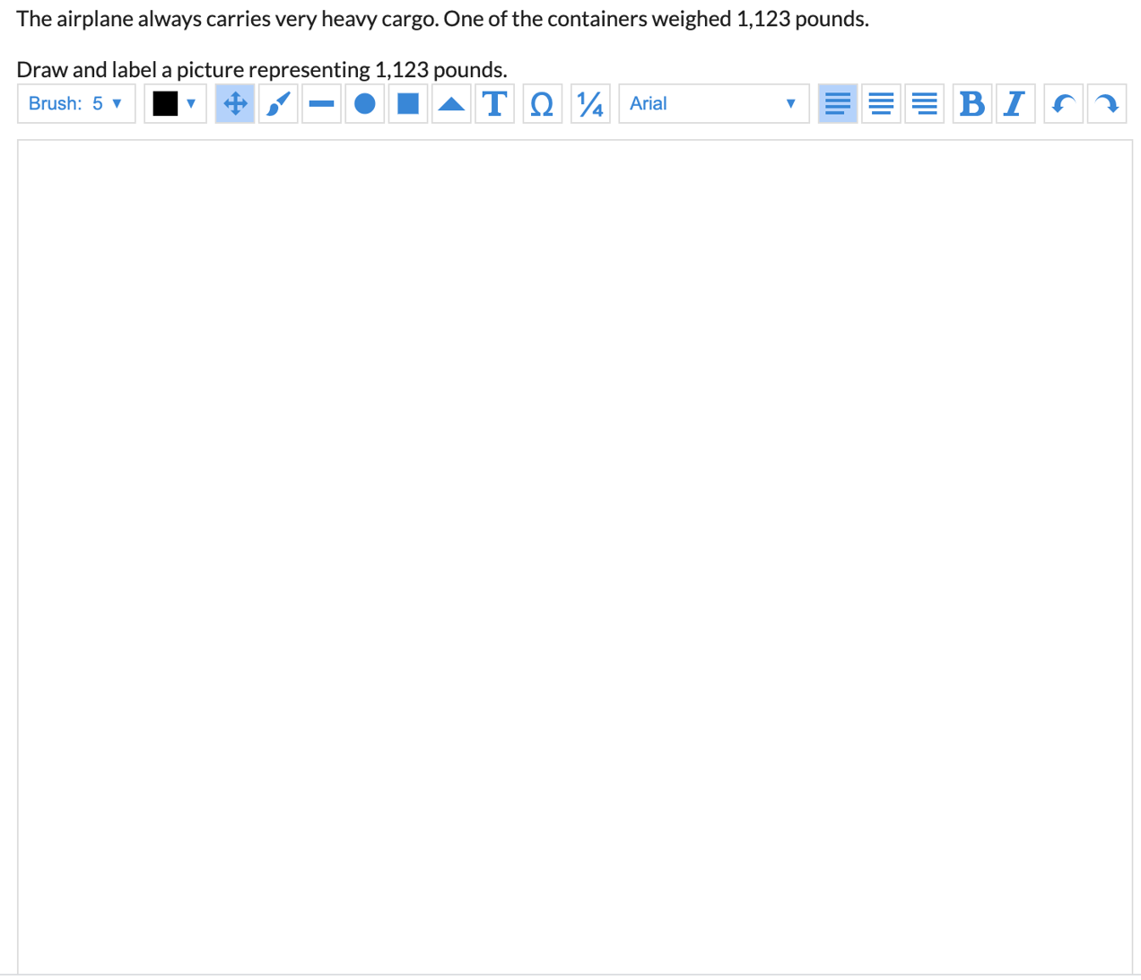Toggle italic text formatting

1015,104
